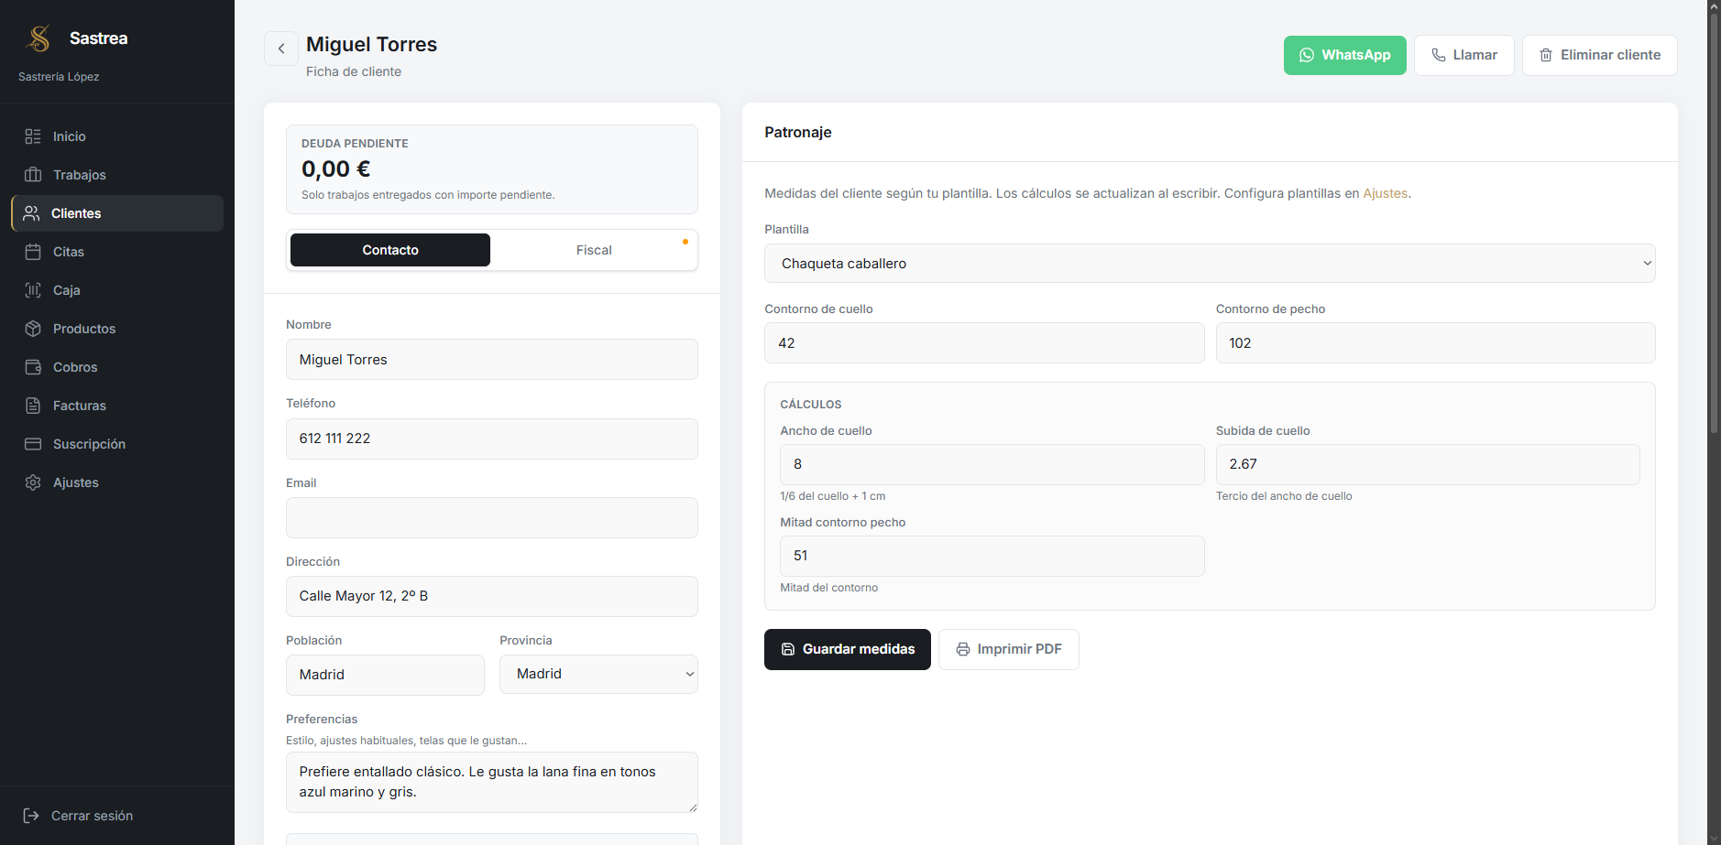This screenshot has width=1721, height=845.
Task: Click the phone icon on Llamar
Action: point(1439,55)
